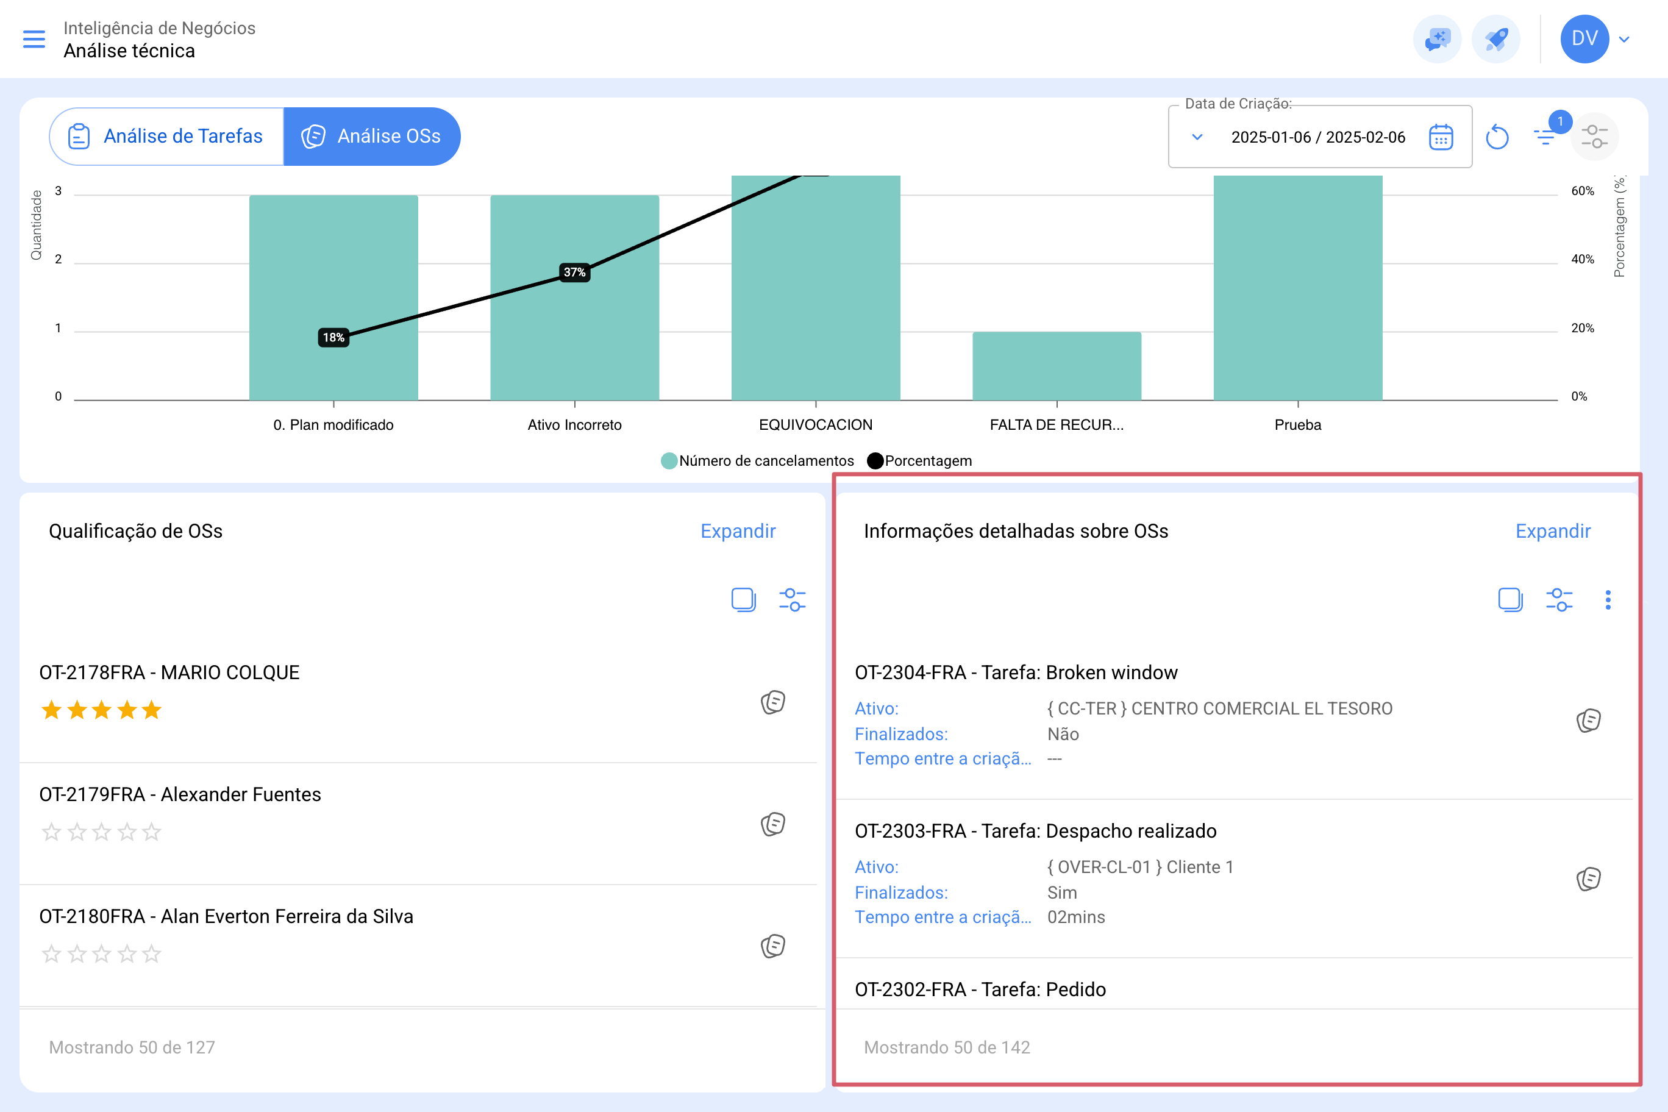This screenshot has height=1112, width=1668.
Task: Select OT-2304-FRA - Tarefa: Broken window
Action: point(1234,721)
